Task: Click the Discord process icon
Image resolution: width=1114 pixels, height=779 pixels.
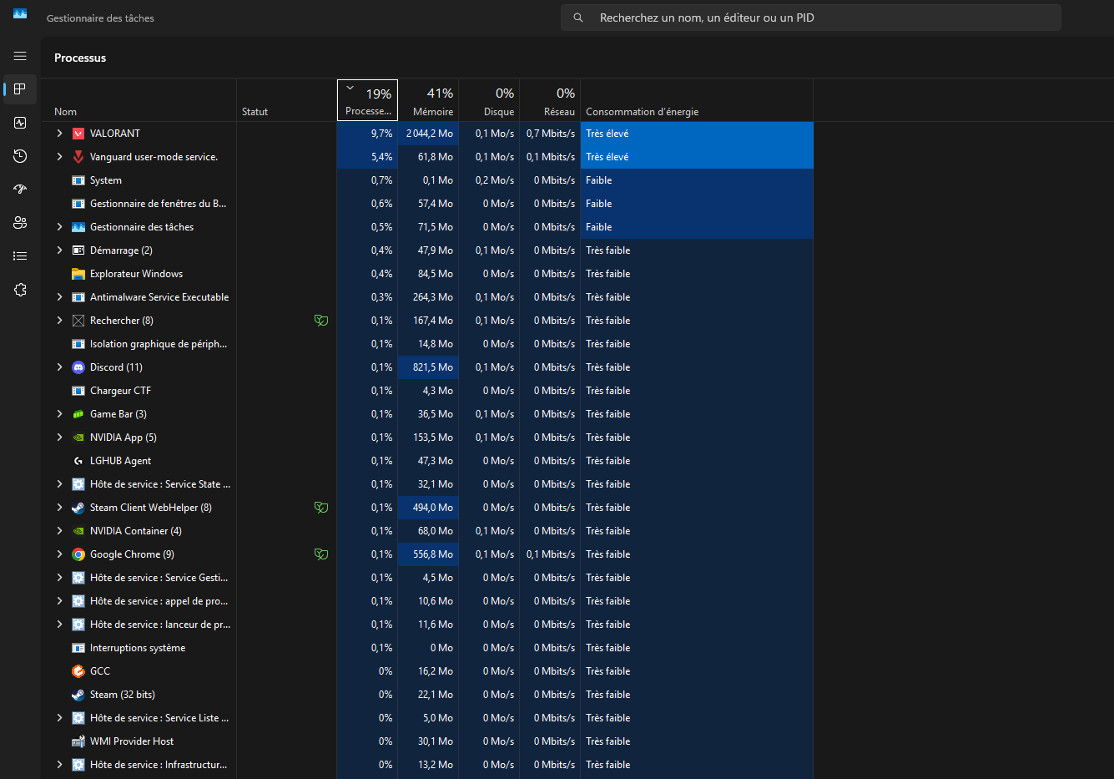Action: click(x=78, y=367)
